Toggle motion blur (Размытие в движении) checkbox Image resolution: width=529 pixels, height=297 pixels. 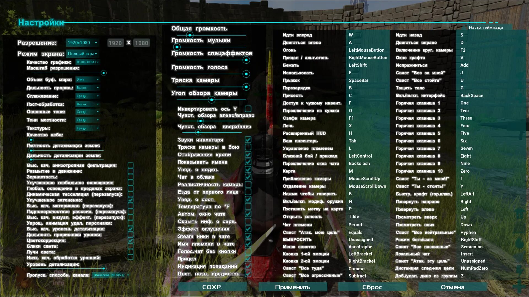click(131, 171)
